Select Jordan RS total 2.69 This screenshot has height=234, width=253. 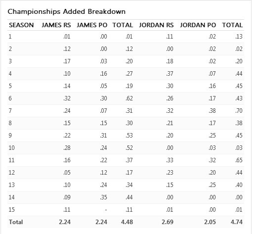168,222
